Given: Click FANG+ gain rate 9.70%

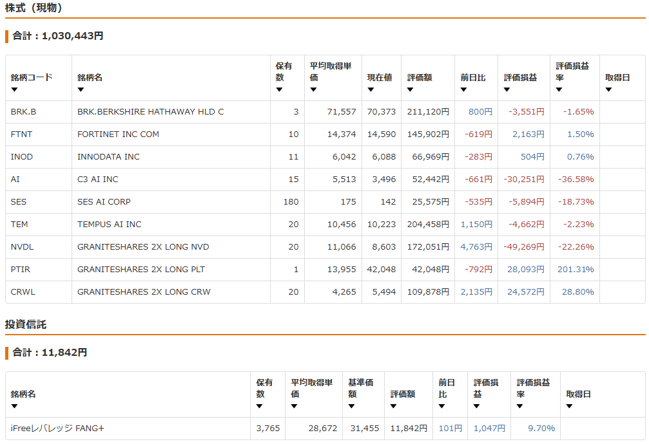Looking at the screenshot, I should (541, 429).
